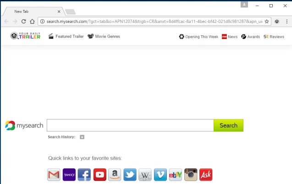Focus the mysearch search input field
This screenshot has height=184, width=292.
pos(130,125)
